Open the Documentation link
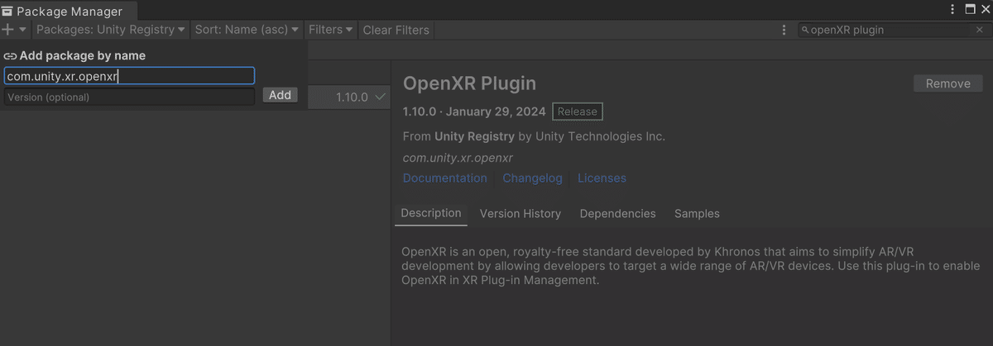The height and width of the screenshot is (346, 993). [445, 178]
